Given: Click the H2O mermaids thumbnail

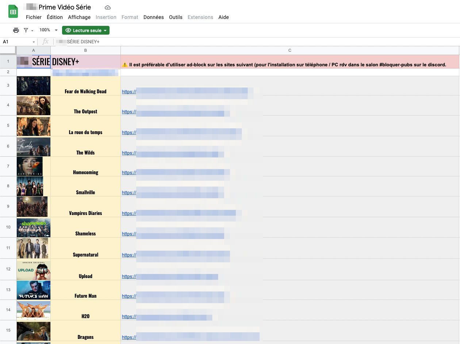Looking at the screenshot, I should [34, 310].
